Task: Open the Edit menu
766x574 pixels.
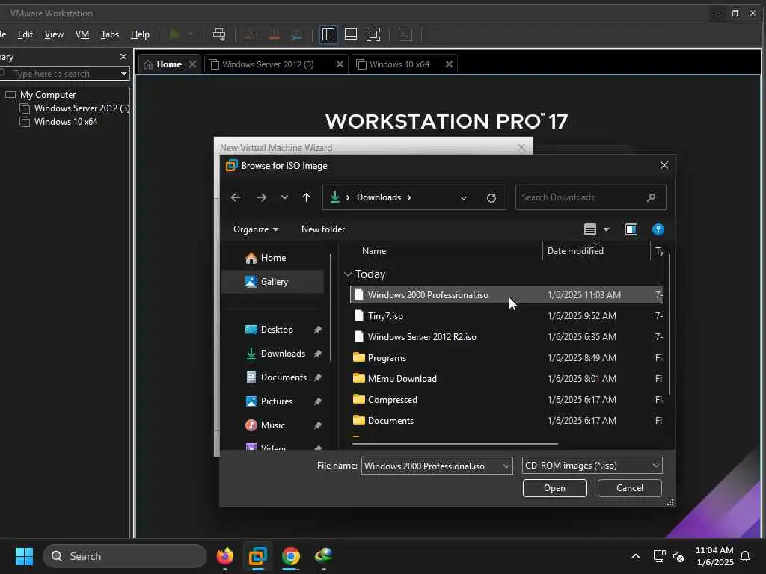Action: tap(25, 34)
